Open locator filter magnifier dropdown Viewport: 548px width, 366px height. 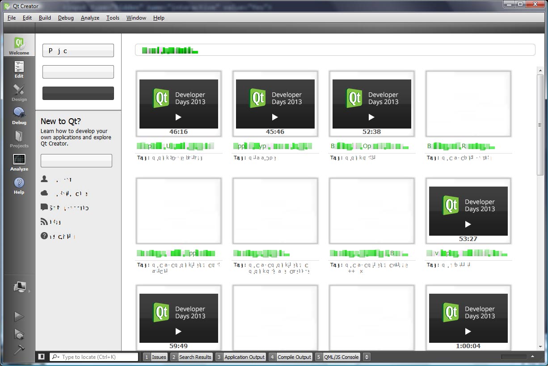click(55, 357)
